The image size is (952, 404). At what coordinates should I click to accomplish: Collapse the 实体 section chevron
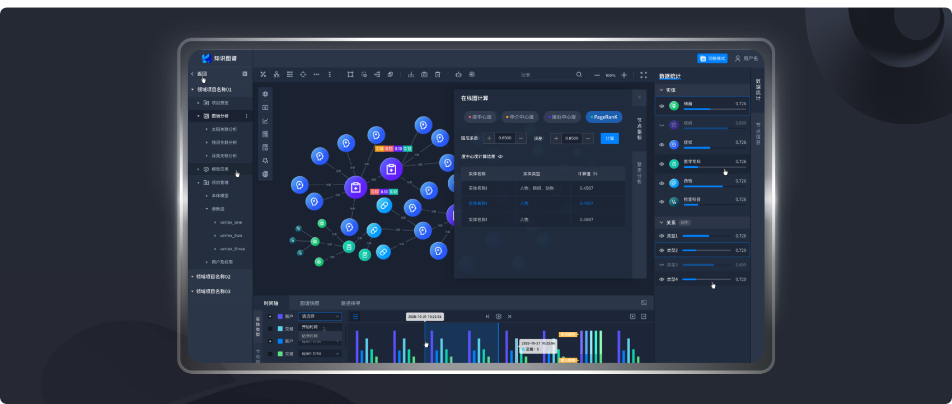(x=661, y=90)
